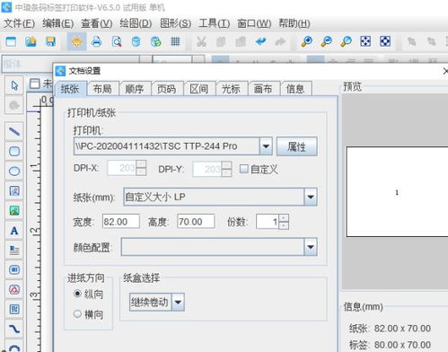Select the Curve drawing tool
The width and height of the screenshot is (448, 352).
click(14, 329)
